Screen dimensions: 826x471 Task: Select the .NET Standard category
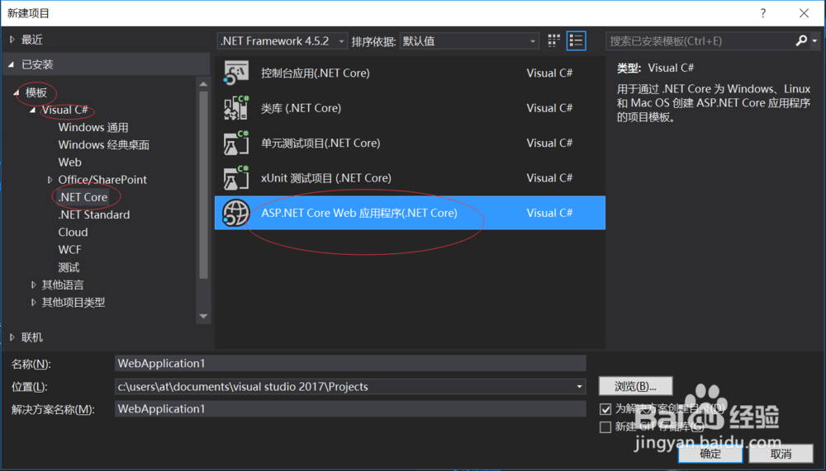click(94, 214)
